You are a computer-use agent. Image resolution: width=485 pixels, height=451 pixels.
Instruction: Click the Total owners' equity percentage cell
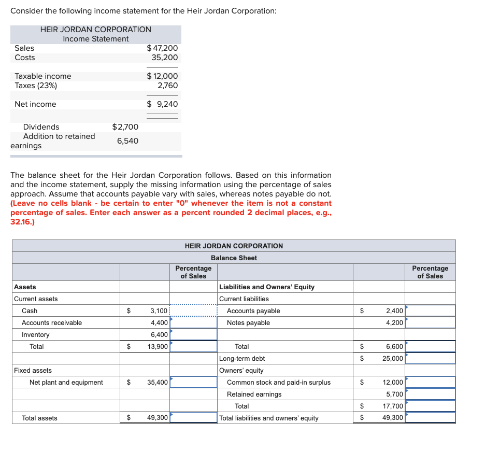click(x=430, y=406)
